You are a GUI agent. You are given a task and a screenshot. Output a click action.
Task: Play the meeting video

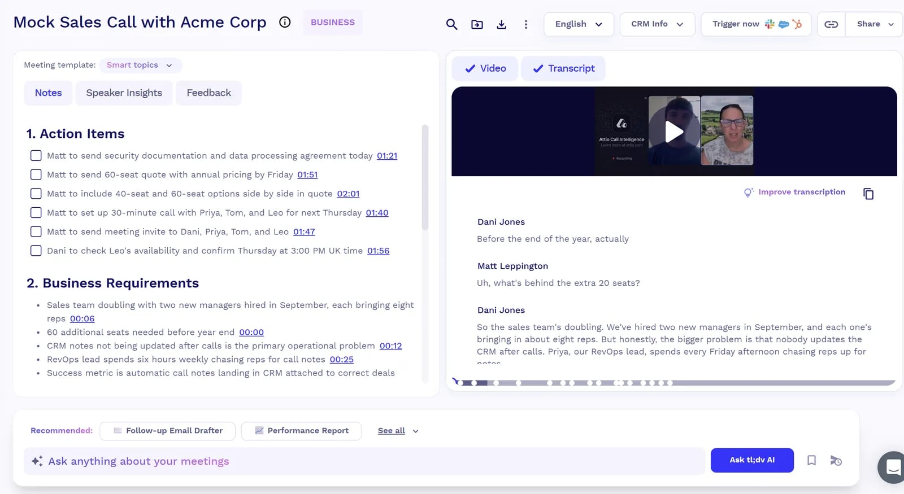(674, 132)
